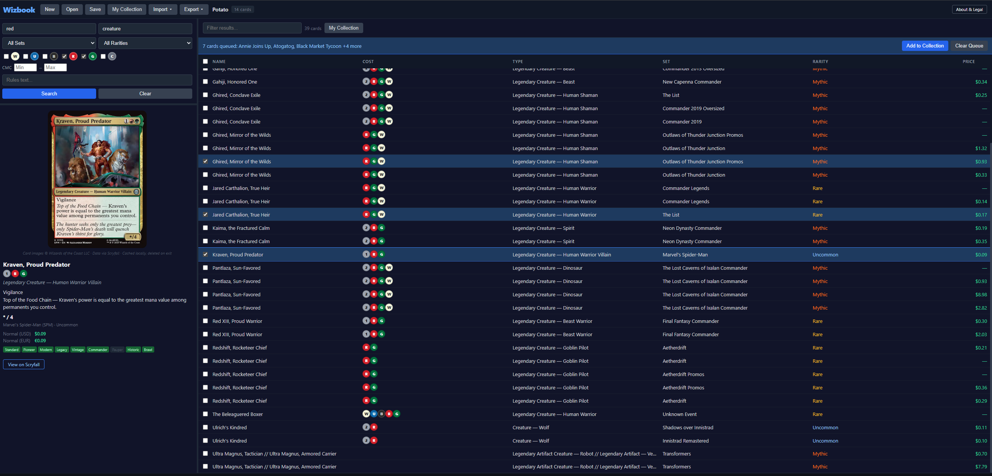
Task: Click the Standard legality pill
Action: pos(11,349)
